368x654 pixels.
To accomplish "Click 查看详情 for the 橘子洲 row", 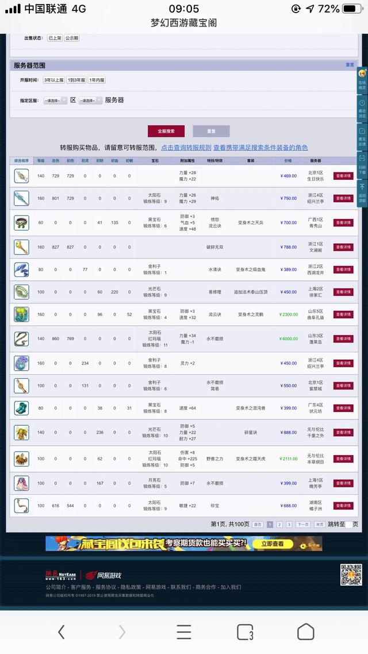I will [x=343, y=506].
